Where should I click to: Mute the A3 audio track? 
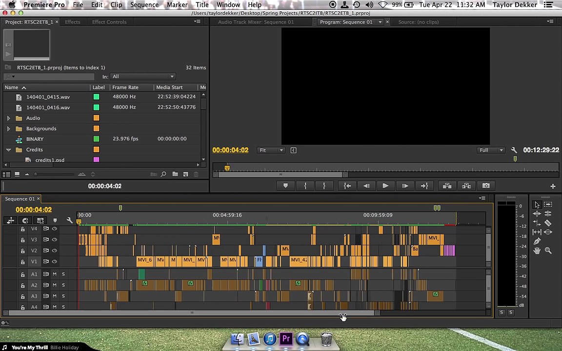(x=55, y=296)
